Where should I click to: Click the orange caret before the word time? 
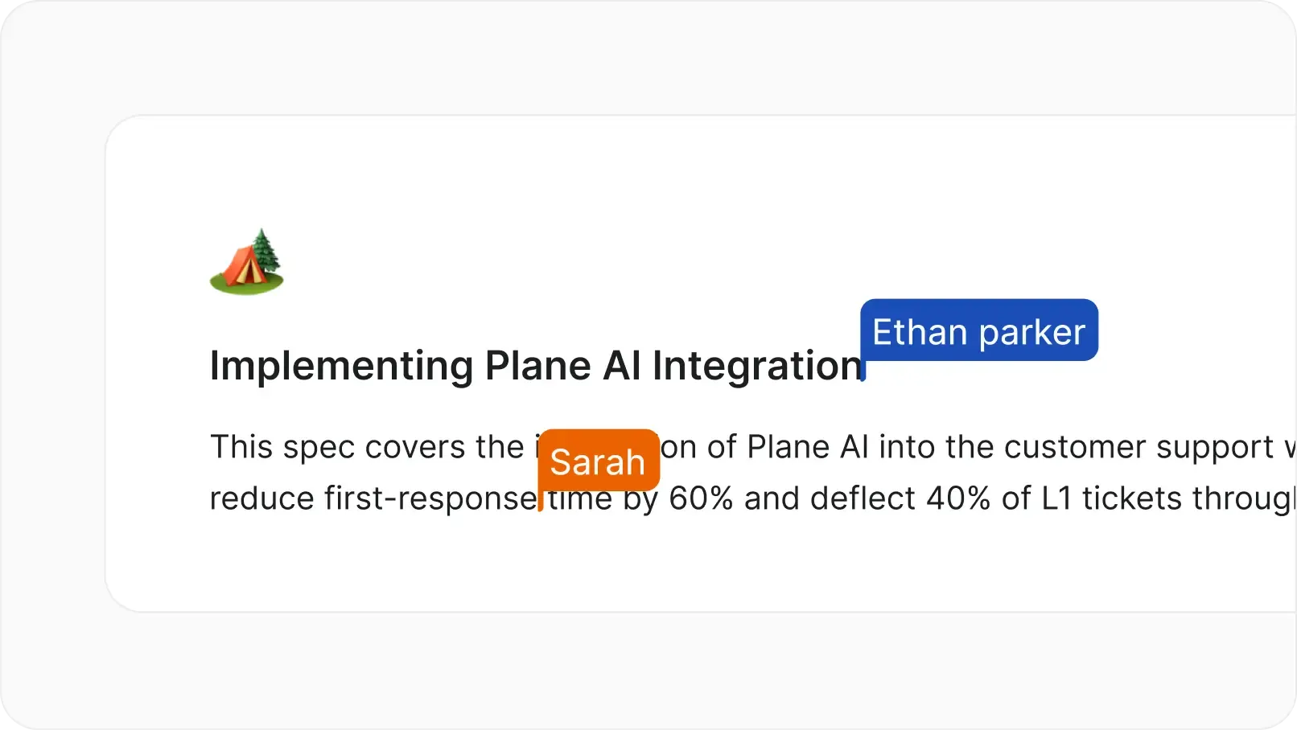click(541, 500)
